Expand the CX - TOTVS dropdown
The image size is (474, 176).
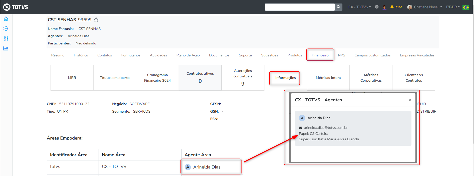(359, 7)
